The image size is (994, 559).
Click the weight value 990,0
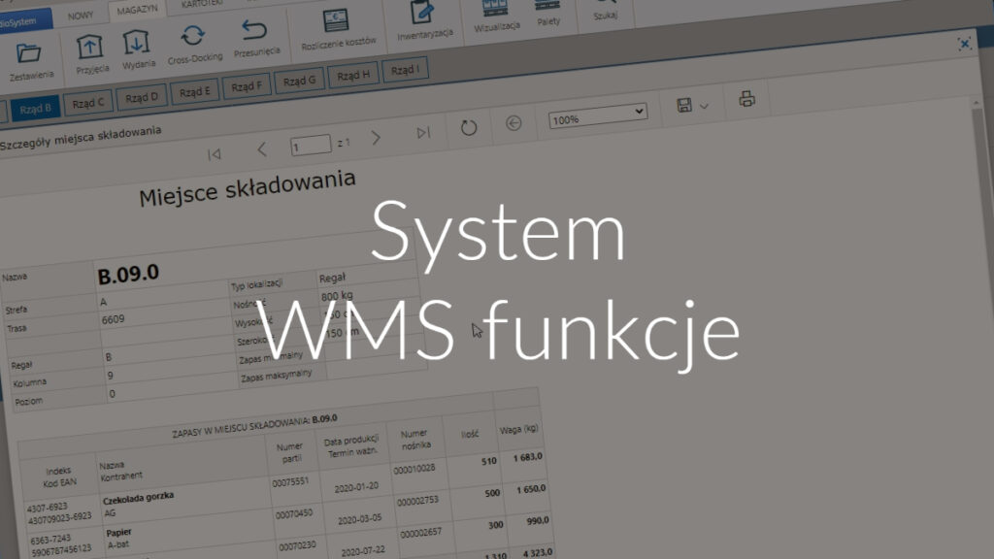pyautogui.click(x=538, y=521)
